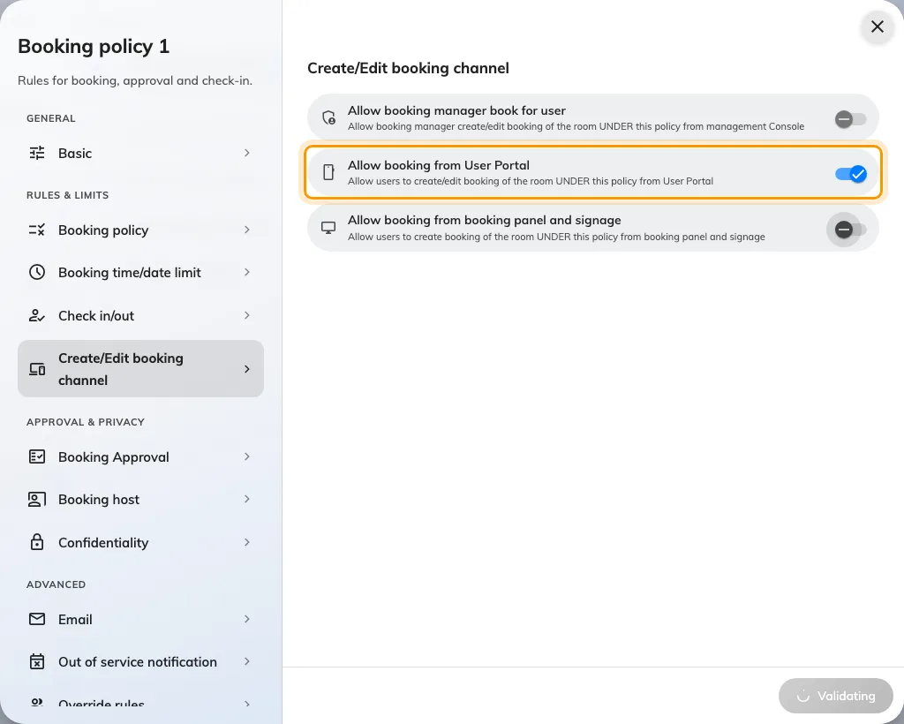Open the Email settings section
This screenshot has width=904, height=724.
[x=140, y=619]
